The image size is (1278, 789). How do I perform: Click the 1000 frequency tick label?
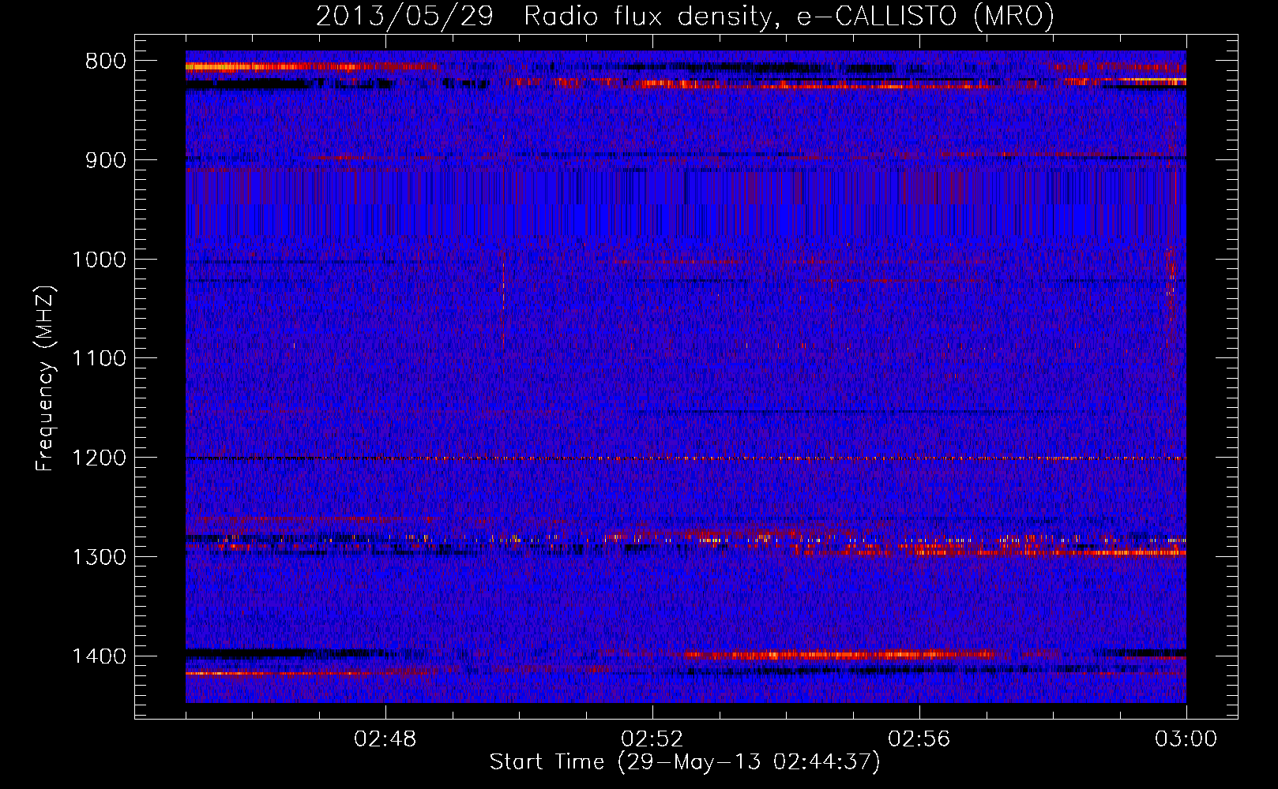(x=100, y=260)
